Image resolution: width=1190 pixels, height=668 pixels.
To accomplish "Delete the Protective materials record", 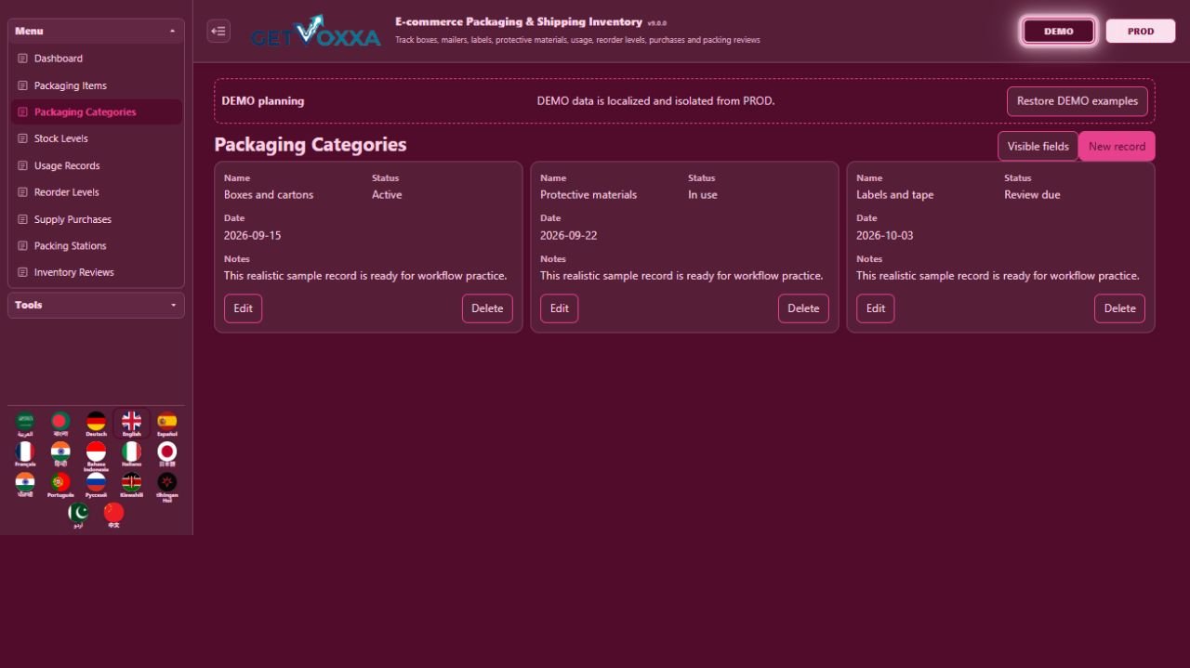I will [803, 308].
